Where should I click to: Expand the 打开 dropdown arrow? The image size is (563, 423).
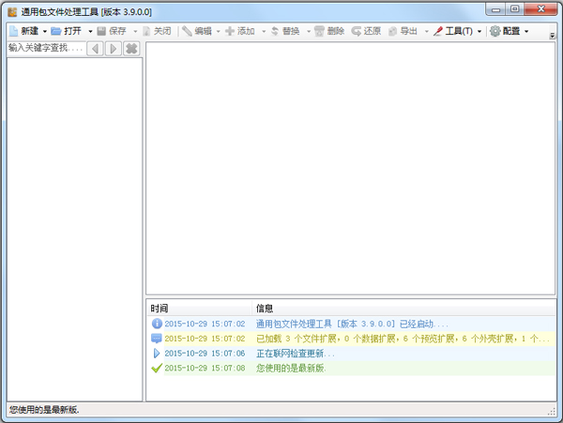[88, 31]
